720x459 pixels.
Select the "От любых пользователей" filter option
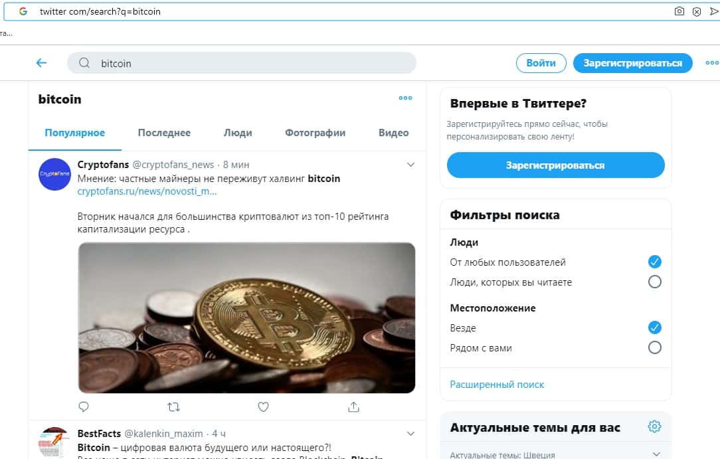654,262
